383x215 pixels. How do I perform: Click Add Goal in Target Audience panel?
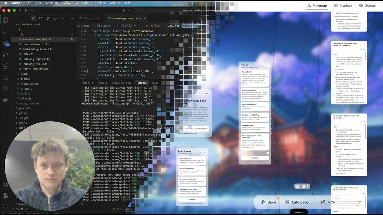(x=192, y=199)
